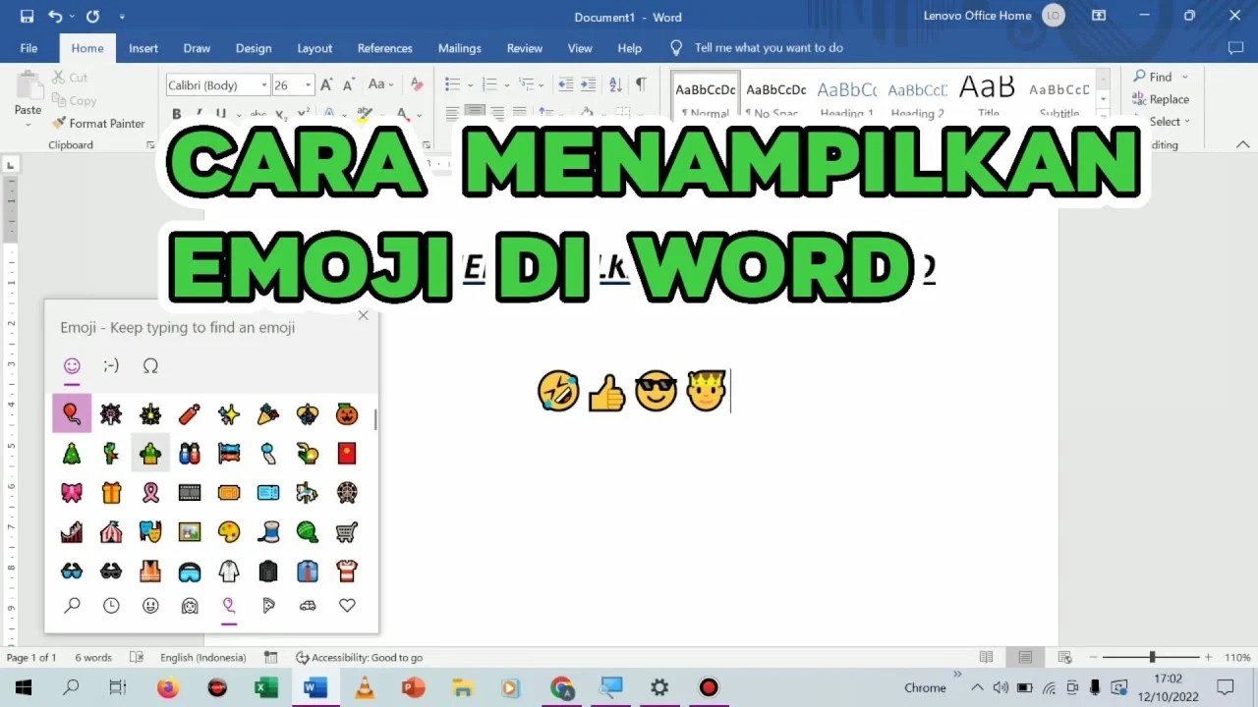Expand the numbering list dropdown arrow

point(507,85)
